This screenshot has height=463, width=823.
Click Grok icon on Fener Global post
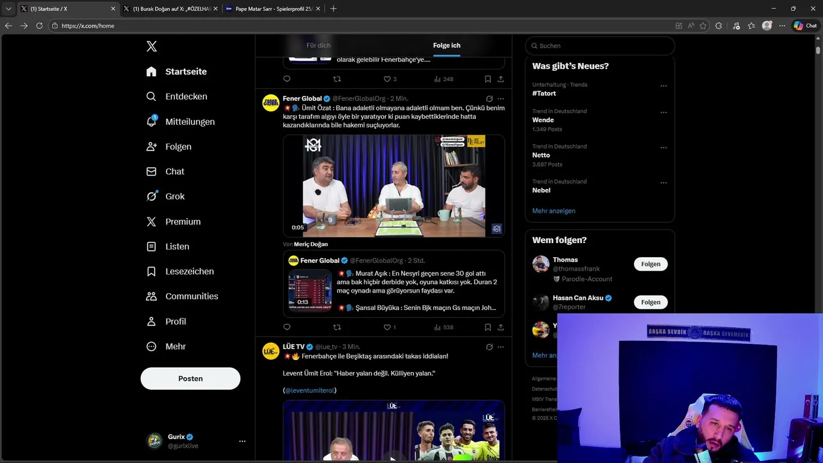489,99
